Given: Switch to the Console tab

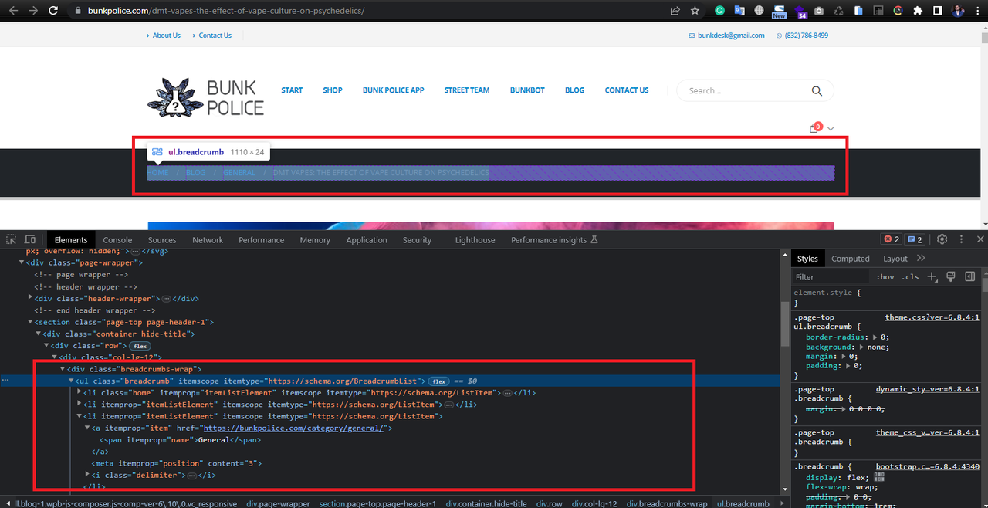Looking at the screenshot, I should point(118,240).
